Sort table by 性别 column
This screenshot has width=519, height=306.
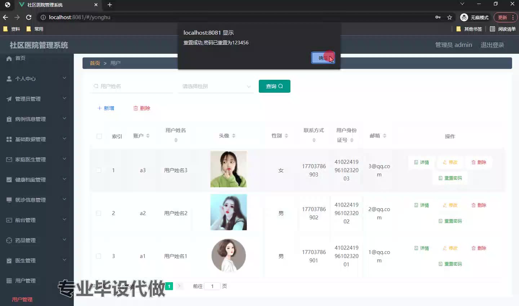point(287,136)
